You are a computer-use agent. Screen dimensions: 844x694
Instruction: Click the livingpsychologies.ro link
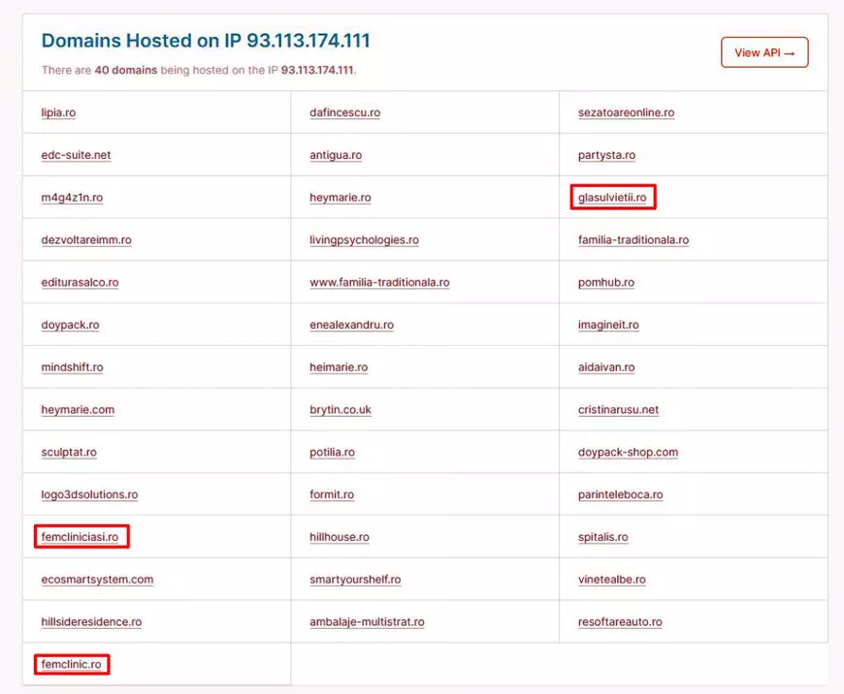[x=364, y=240]
